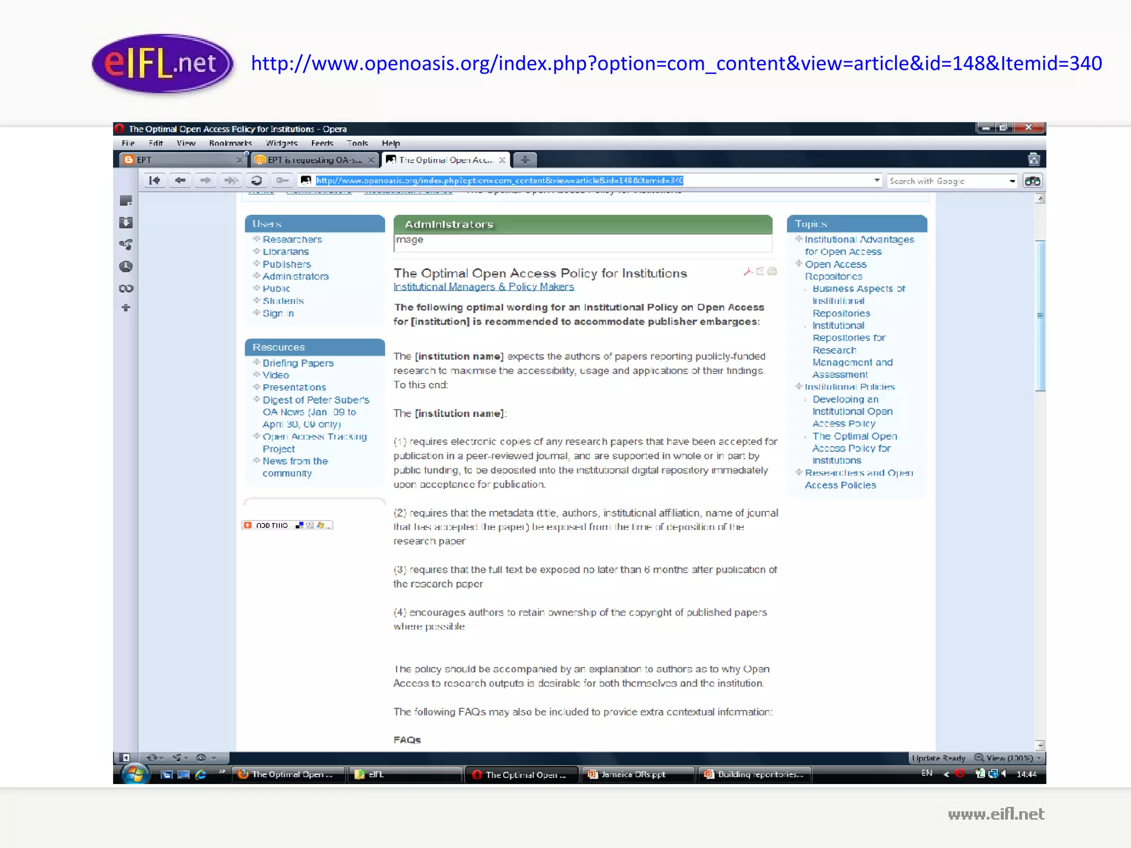Open the Downloads panel in sidebar
Image resolution: width=1131 pixels, height=848 pixels.
point(126,222)
